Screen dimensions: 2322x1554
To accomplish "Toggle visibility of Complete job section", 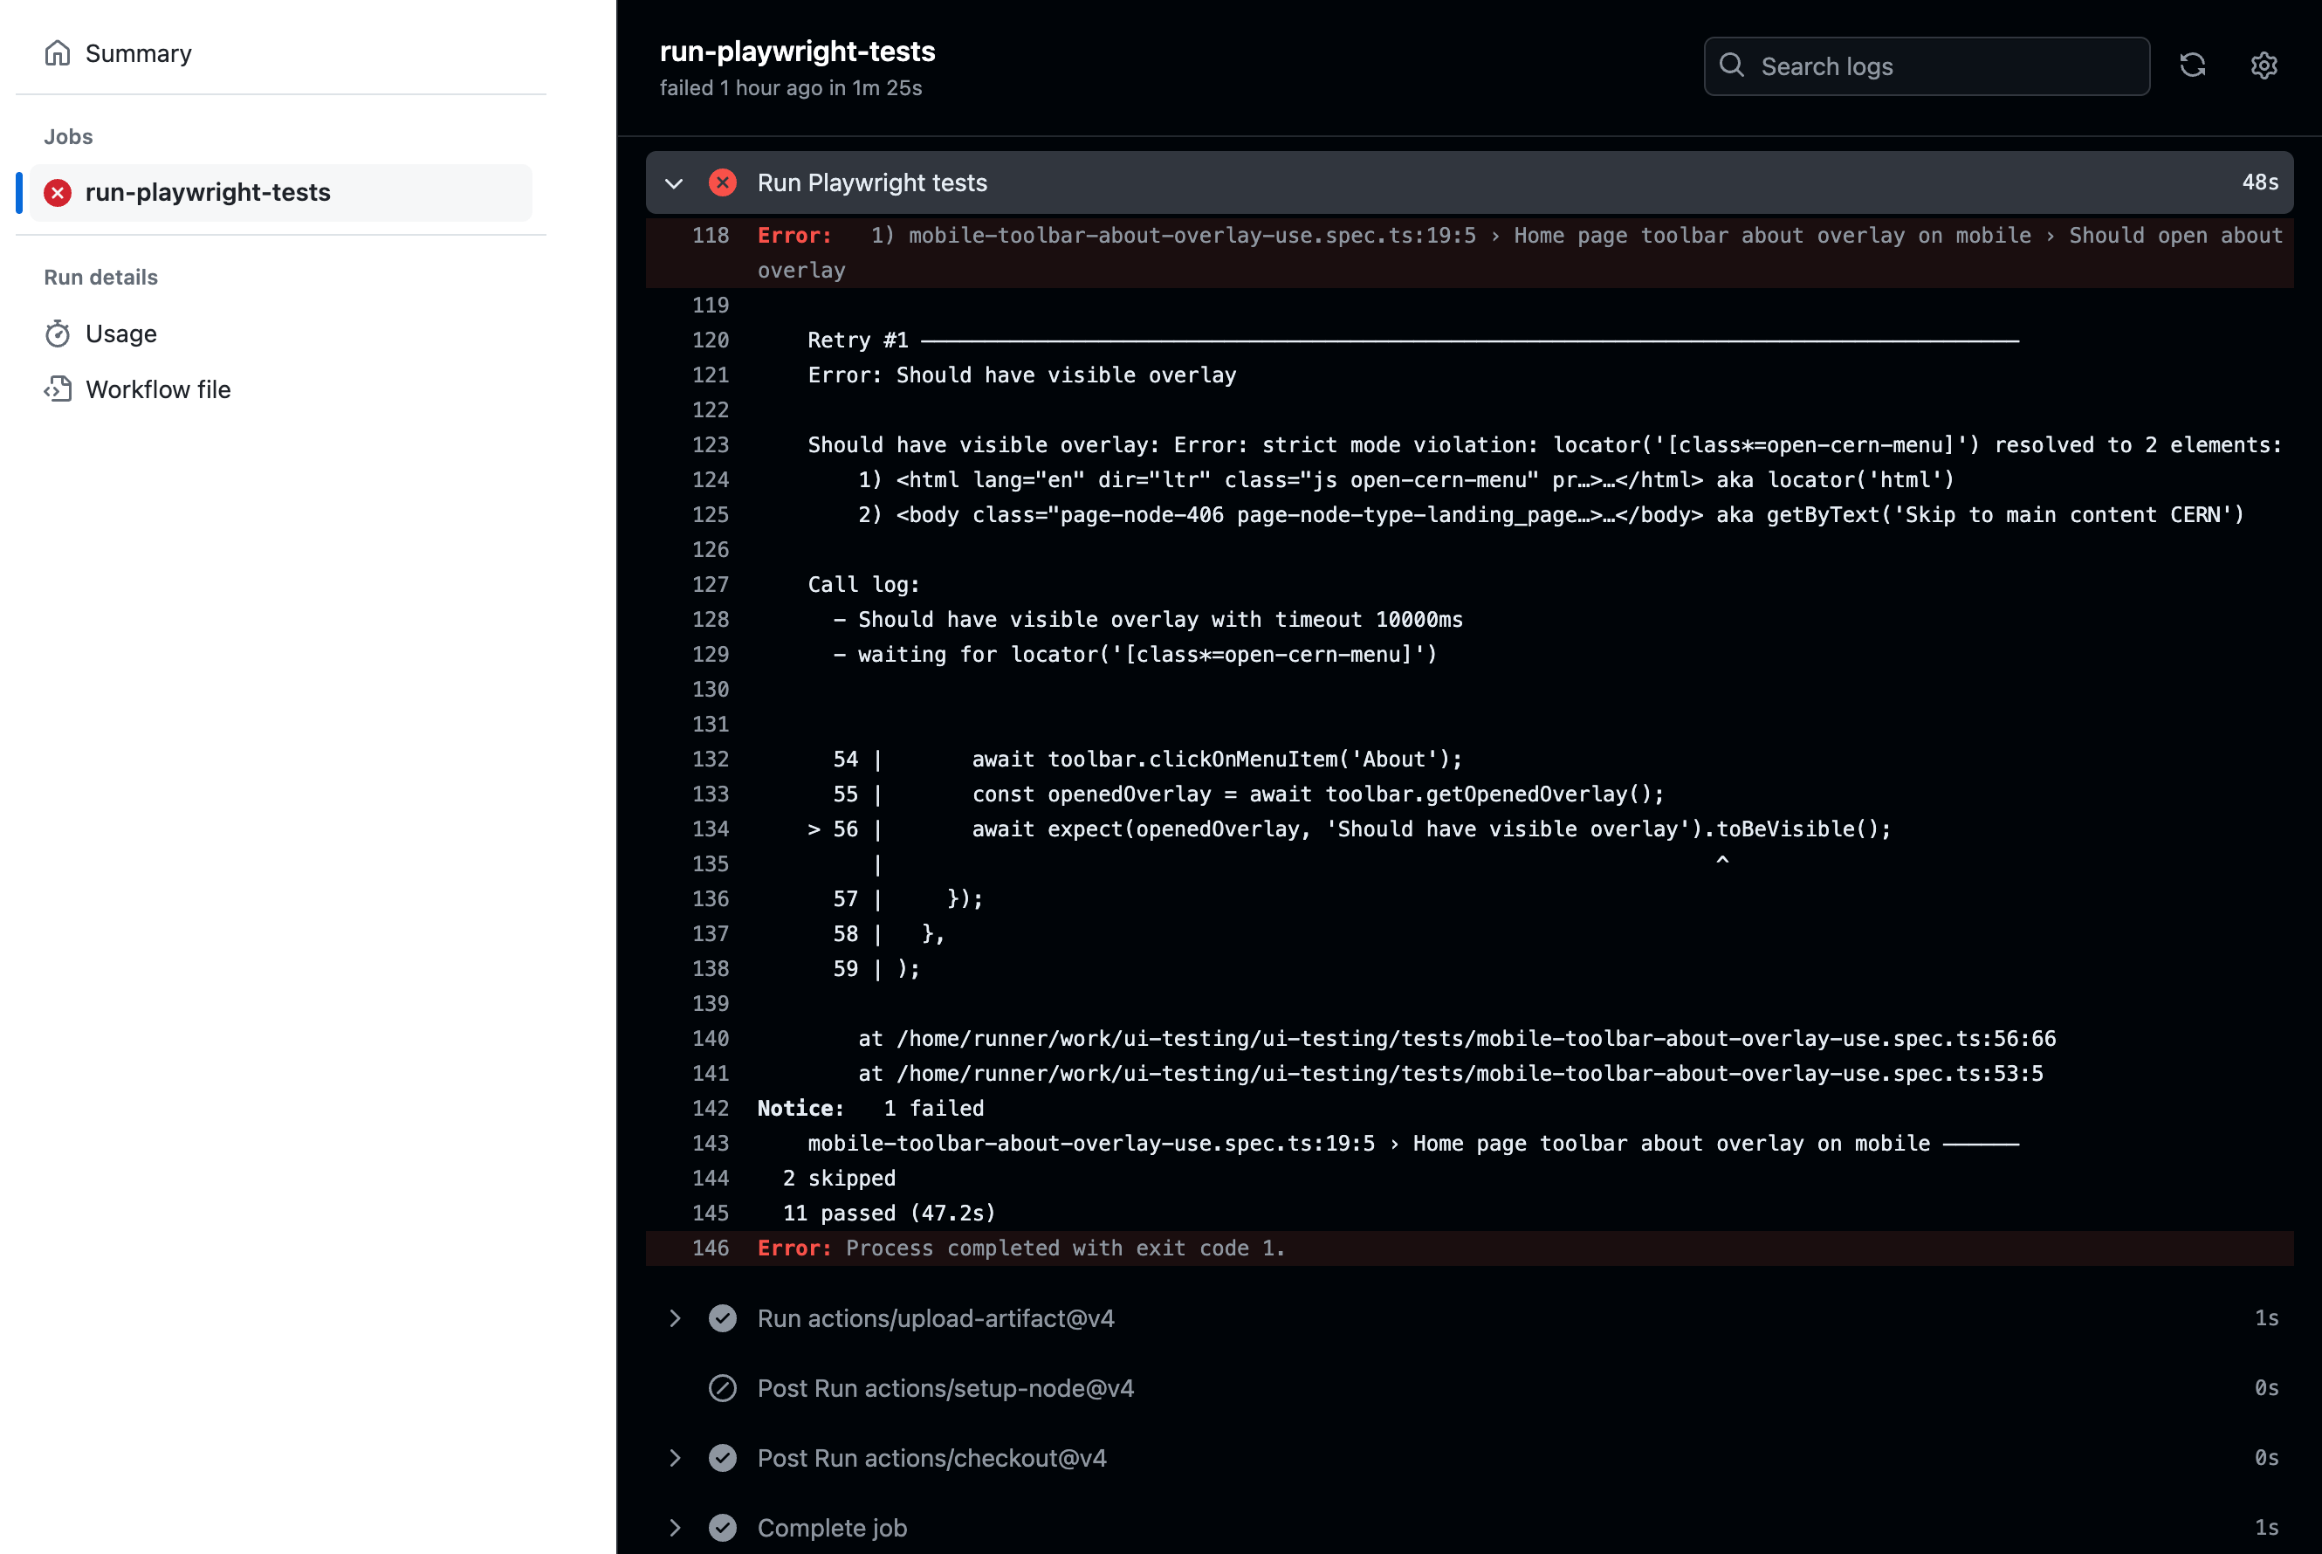I will [675, 1526].
